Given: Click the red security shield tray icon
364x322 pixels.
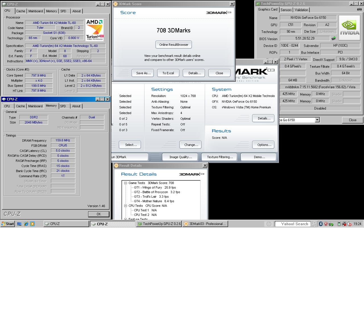Looking at the screenshot, I should click(326, 224).
